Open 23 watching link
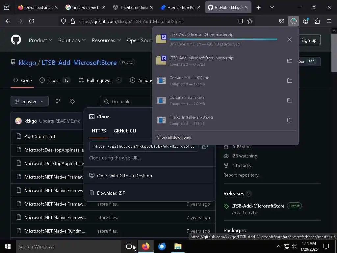Viewport: 337px width, 253px height. coord(245,156)
